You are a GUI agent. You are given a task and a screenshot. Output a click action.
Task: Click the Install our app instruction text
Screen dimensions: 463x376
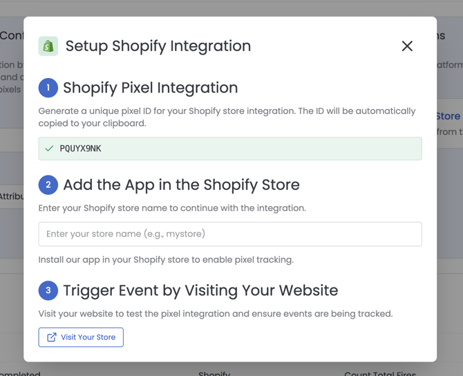(166, 260)
